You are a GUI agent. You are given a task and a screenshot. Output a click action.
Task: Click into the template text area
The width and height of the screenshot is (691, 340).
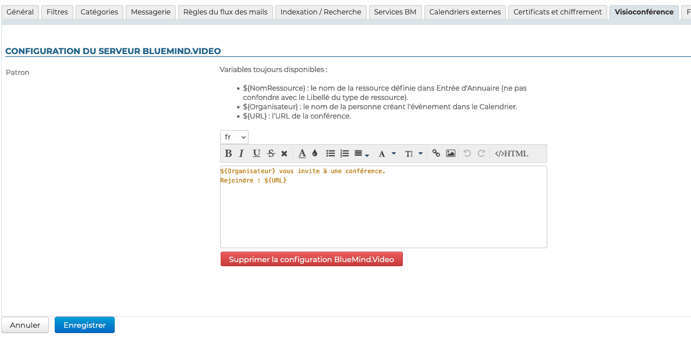383,215
